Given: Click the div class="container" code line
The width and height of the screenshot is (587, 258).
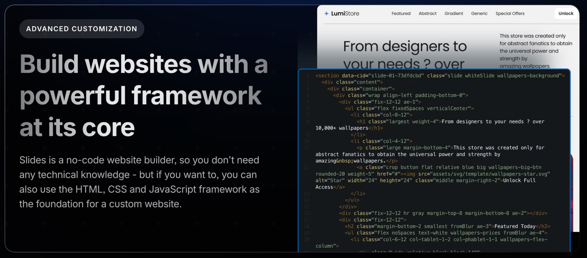Looking at the screenshot, I should tap(361, 89).
